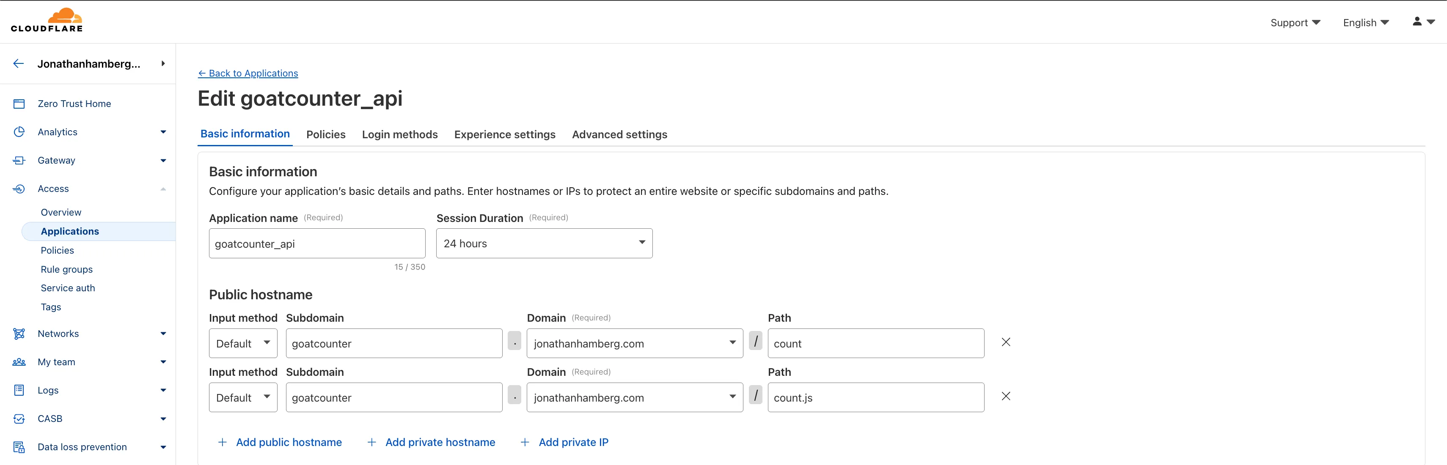Click Add private IP
1447x465 pixels.
pyautogui.click(x=573, y=442)
